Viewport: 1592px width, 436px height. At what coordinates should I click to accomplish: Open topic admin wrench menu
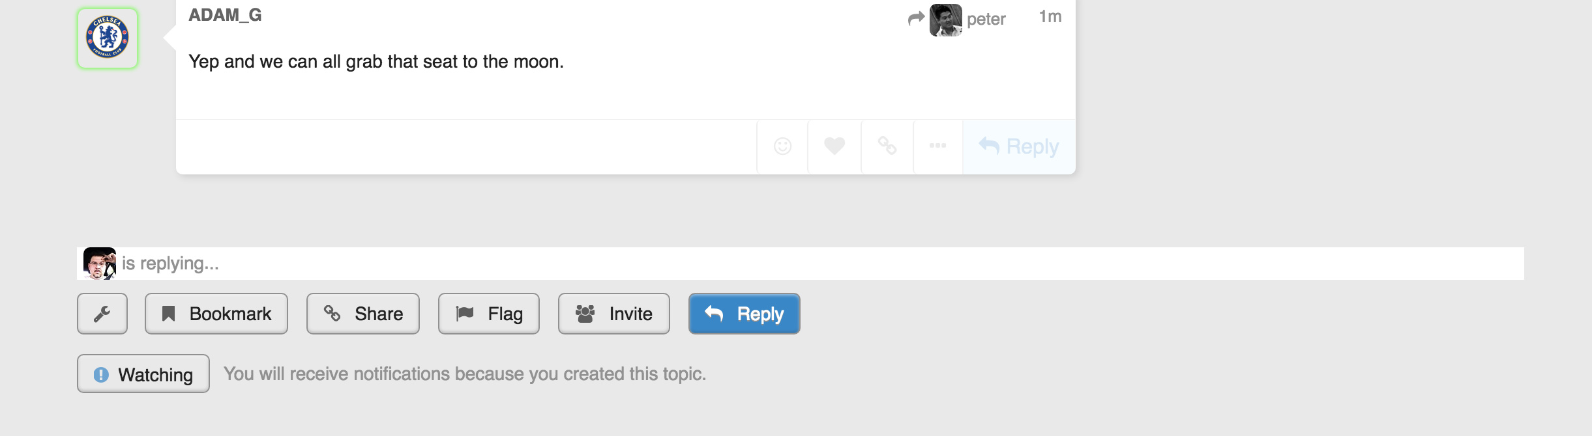click(102, 314)
